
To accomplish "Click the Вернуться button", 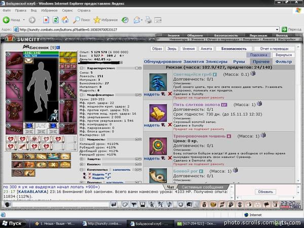I will [x=284, y=55].
